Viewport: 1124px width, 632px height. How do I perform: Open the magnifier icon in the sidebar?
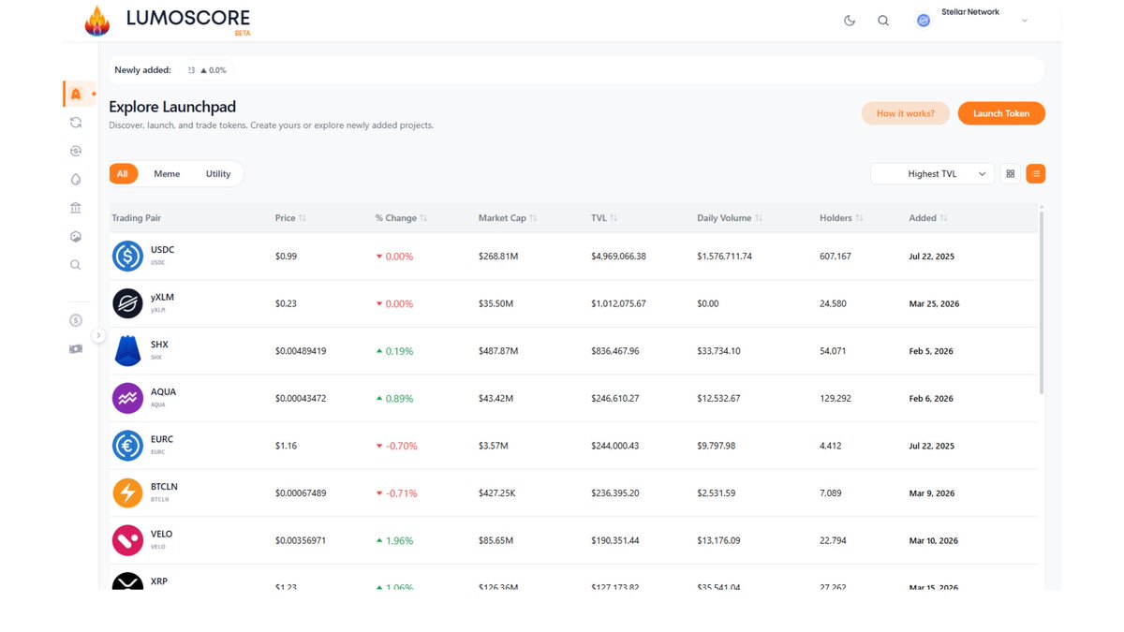pos(76,265)
